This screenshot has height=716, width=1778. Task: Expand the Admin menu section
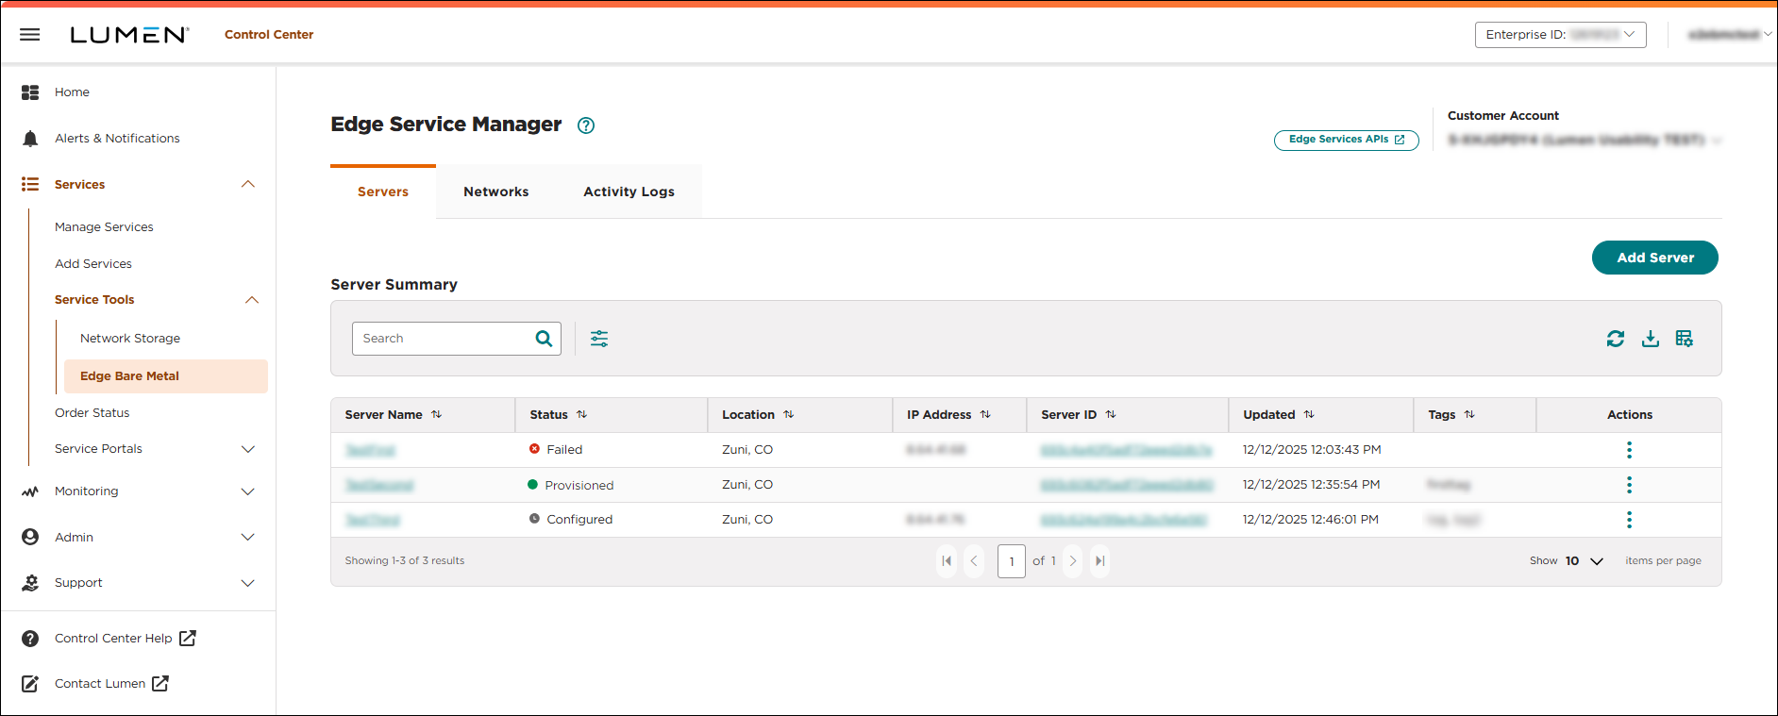[x=248, y=538]
